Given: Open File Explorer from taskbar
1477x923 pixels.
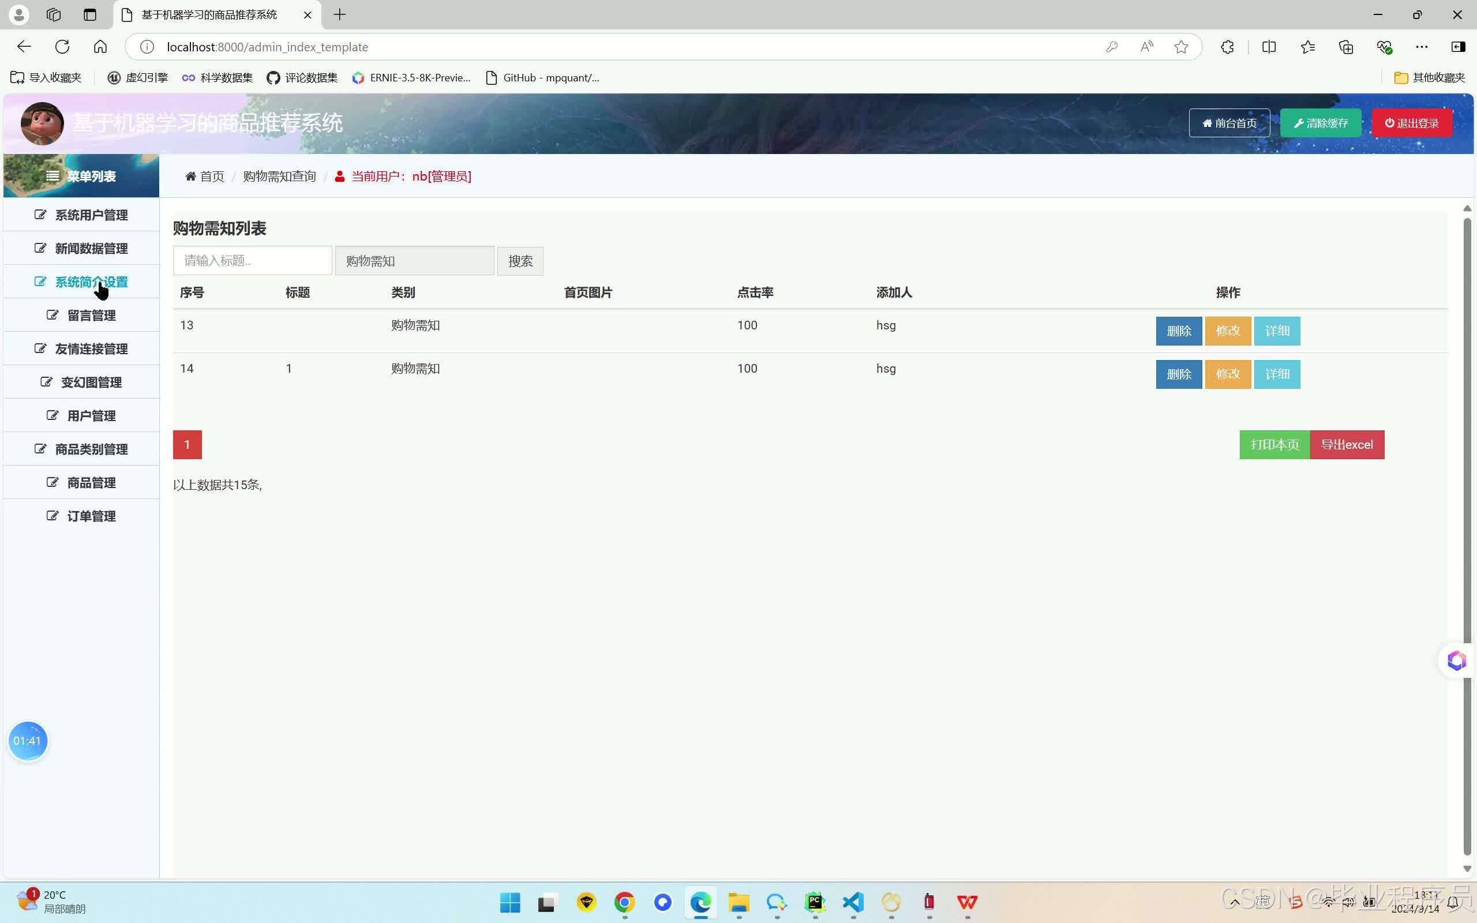Looking at the screenshot, I should [x=738, y=902].
